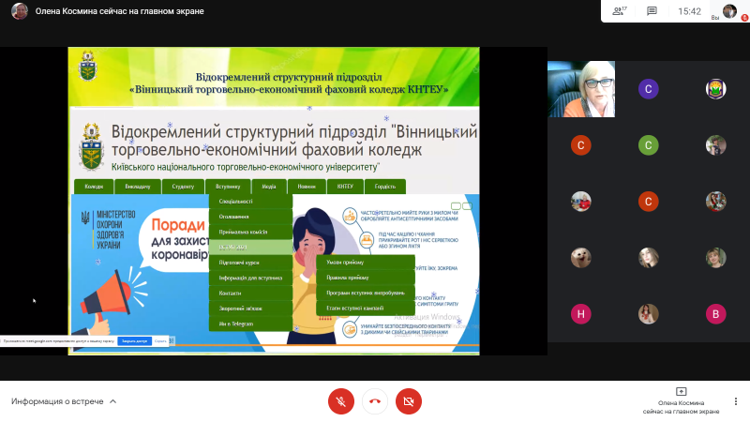Open the participants list showing 17 people

click(620, 11)
